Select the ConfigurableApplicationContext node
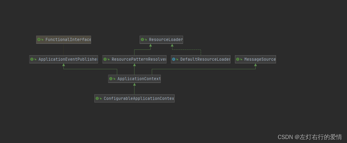The width and height of the screenshot is (347, 143). (x=134, y=98)
